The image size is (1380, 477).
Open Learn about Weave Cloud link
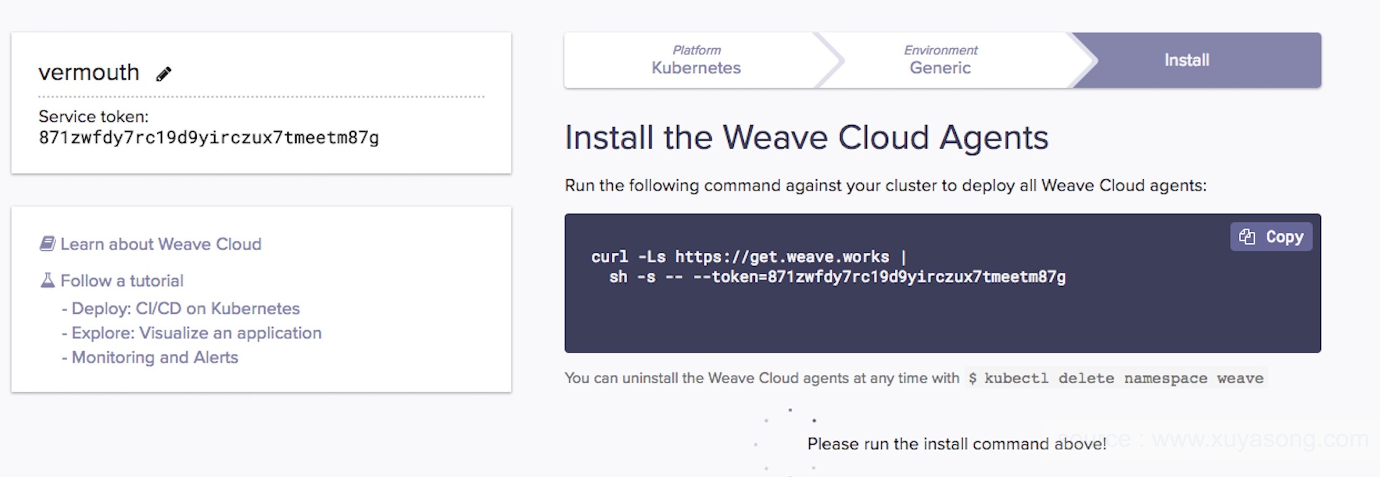pos(161,244)
